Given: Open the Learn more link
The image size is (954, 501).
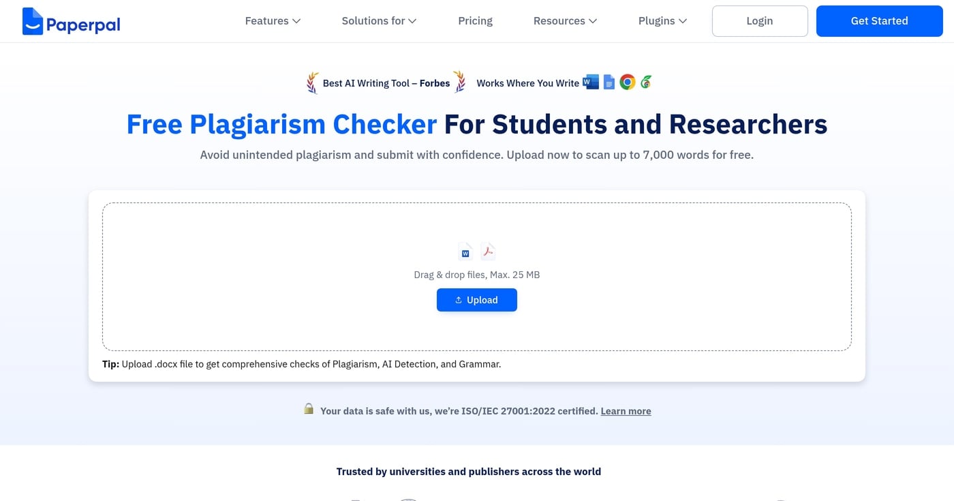Looking at the screenshot, I should (626, 411).
